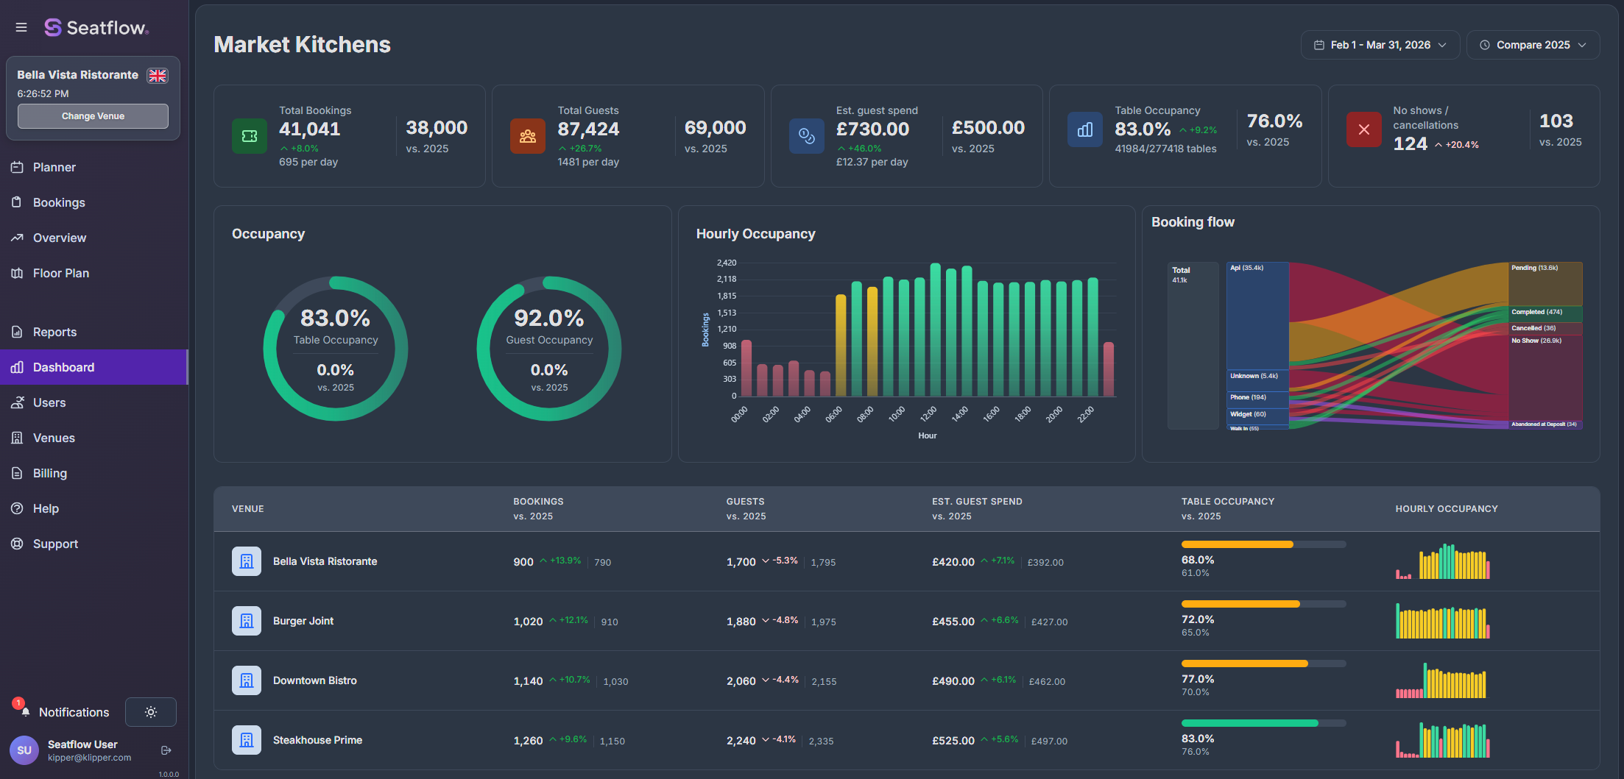Click the EST. GUEST SPEND column header
Viewport: 1624px width, 779px height.
point(977,502)
